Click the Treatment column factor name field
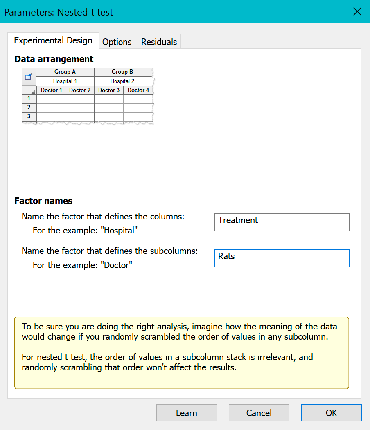Screen dimensions: 370x430 [x=282, y=222]
